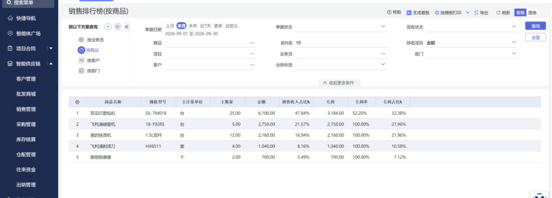Click the 商品名称 column header
This screenshot has height=198, width=552.
coord(113,102)
